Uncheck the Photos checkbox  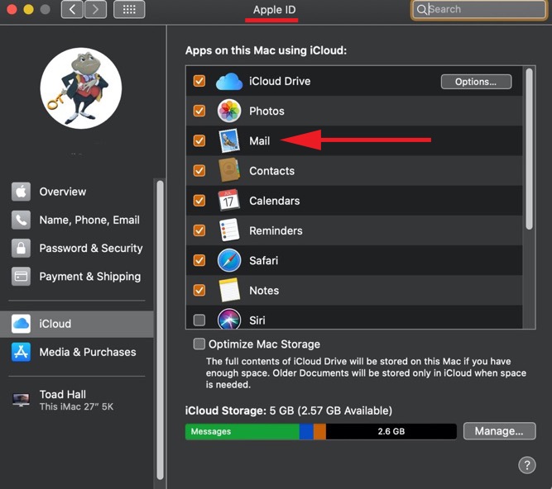point(199,111)
